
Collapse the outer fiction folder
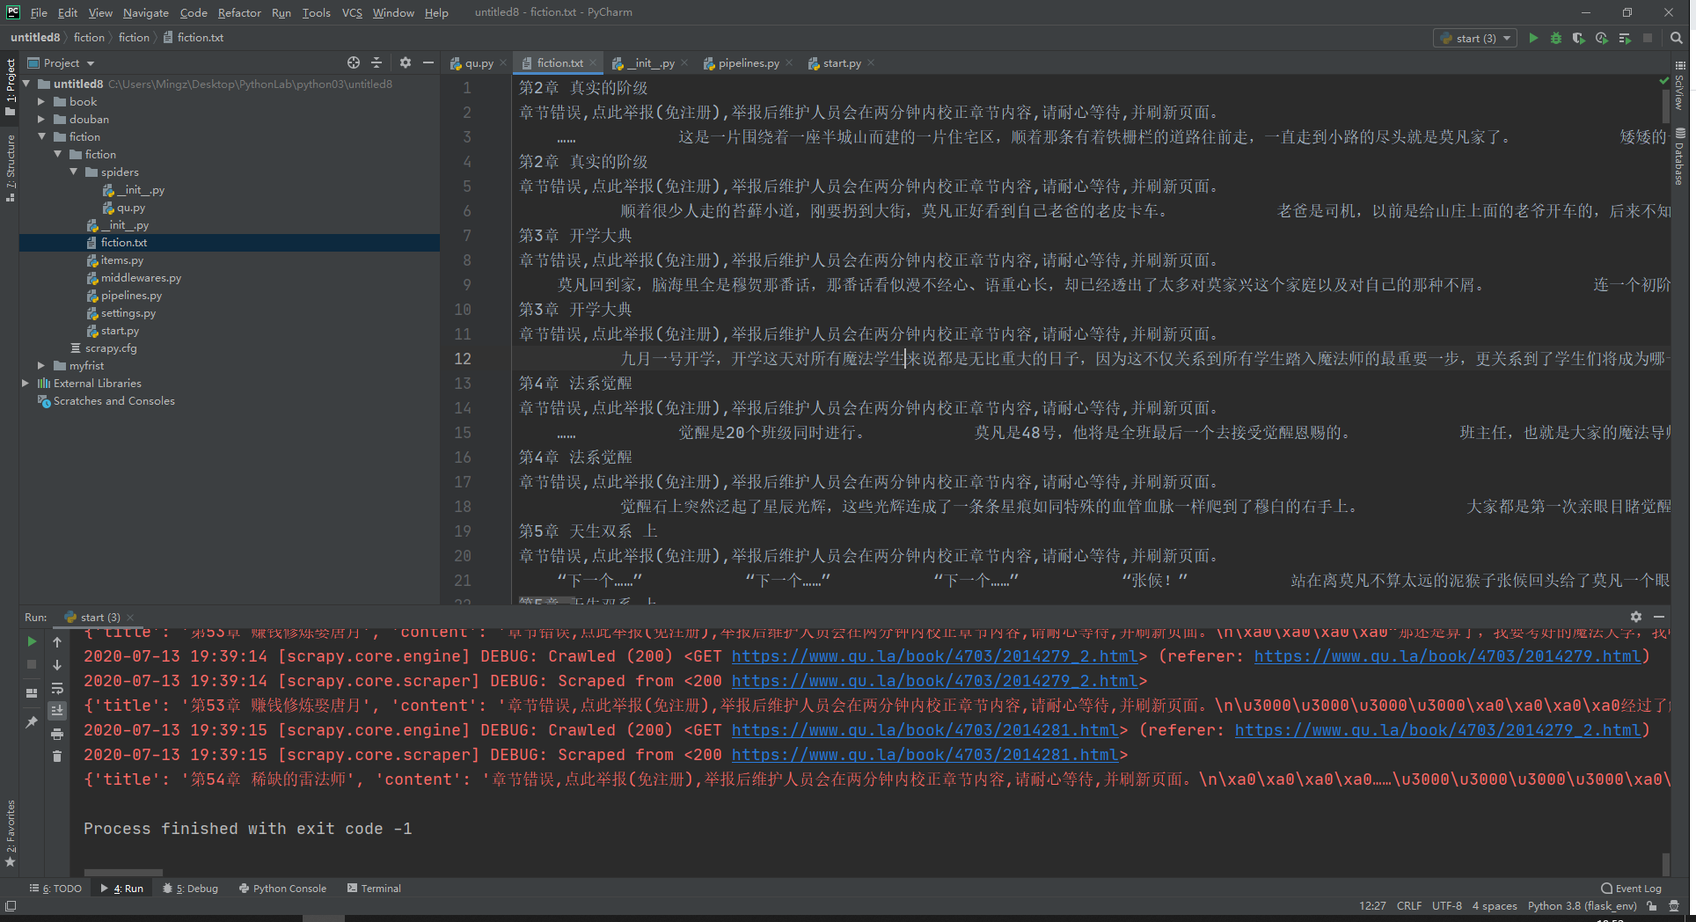(41, 136)
